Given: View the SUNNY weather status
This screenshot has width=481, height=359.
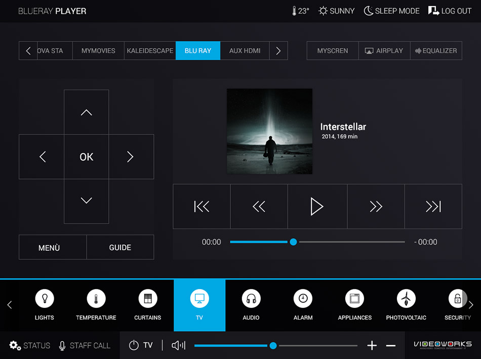Looking at the screenshot, I should tap(336, 11).
